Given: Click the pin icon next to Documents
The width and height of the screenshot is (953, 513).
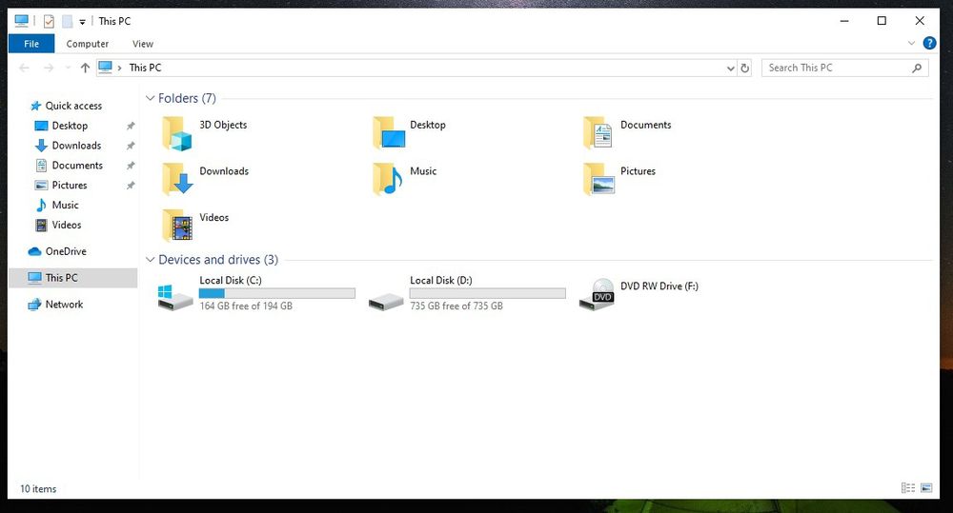Looking at the screenshot, I should [x=130, y=166].
